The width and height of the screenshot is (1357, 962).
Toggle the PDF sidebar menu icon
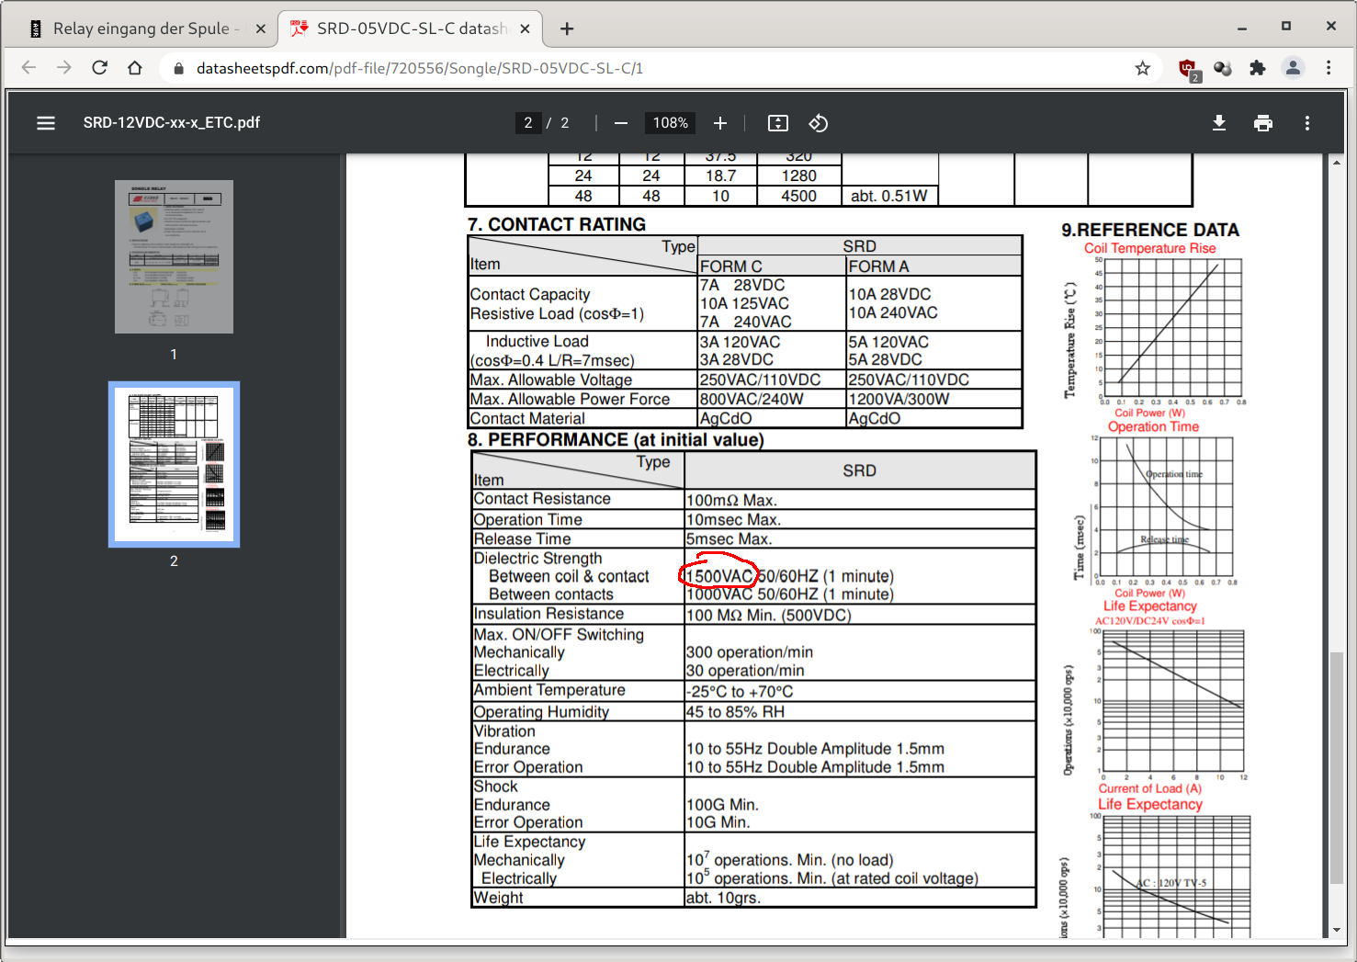(x=46, y=123)
